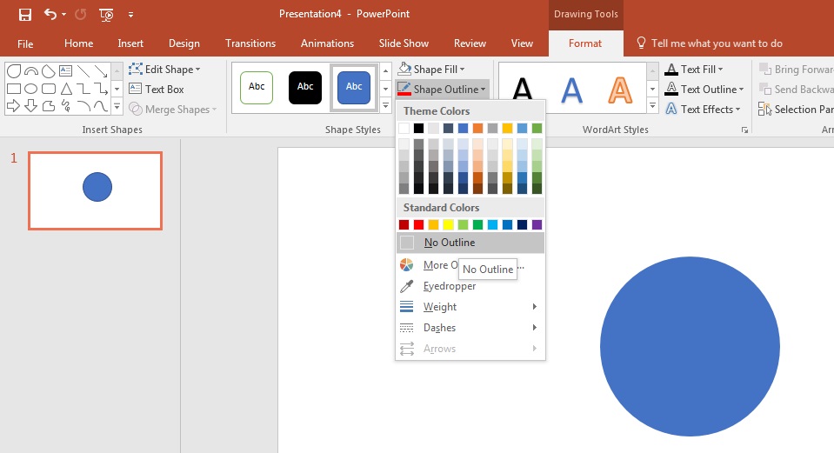Open WordArt Styles dialog launcher
834x453 pixels.
(744, 130)
